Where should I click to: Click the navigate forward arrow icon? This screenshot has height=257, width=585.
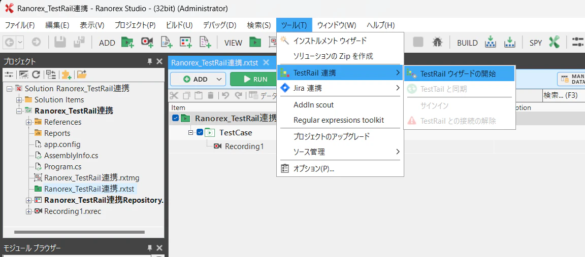(36, 42)
